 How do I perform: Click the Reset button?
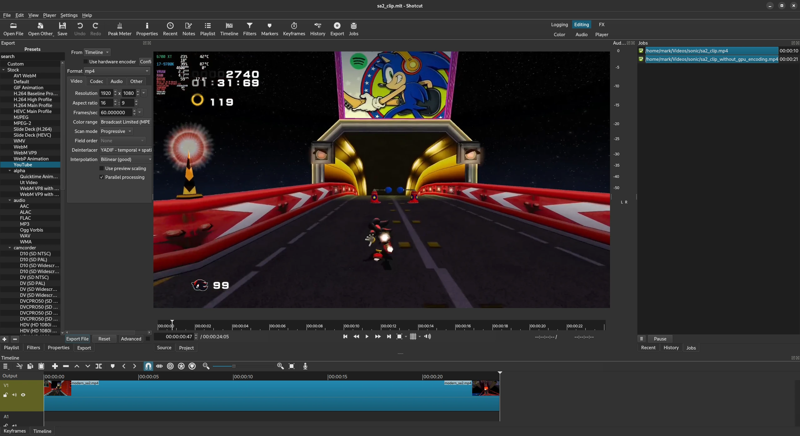coord(104,339)
